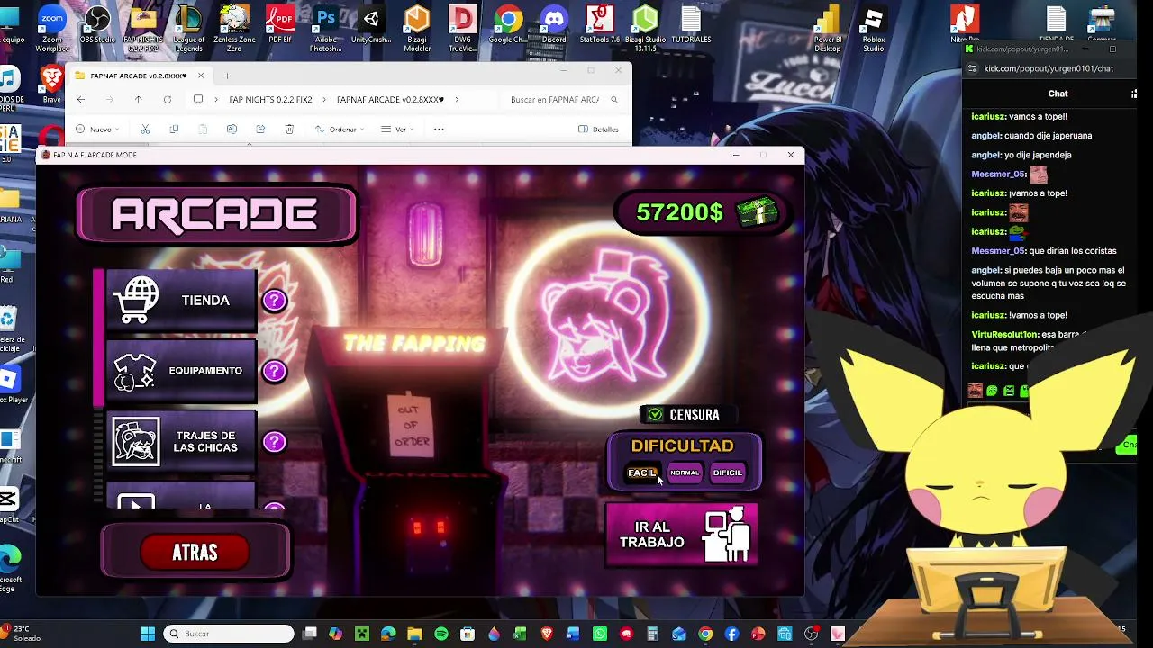This screenshot has width=1153, height=648.
Task: Add a new File Explorer tab
Action: tap(227, 76)
